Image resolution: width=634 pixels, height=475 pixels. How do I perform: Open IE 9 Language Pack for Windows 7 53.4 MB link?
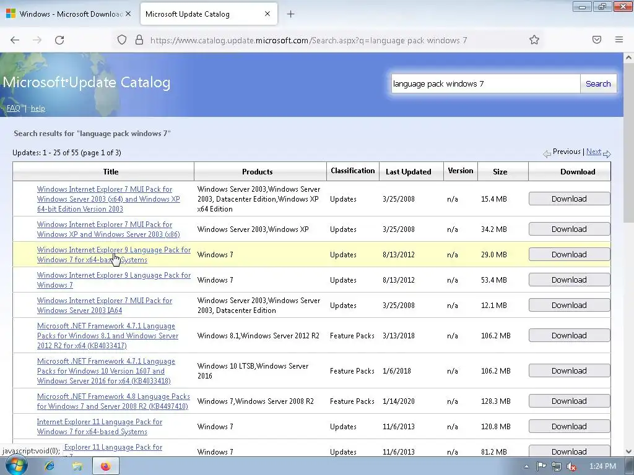pyautogui.click(x=114, y=280)
